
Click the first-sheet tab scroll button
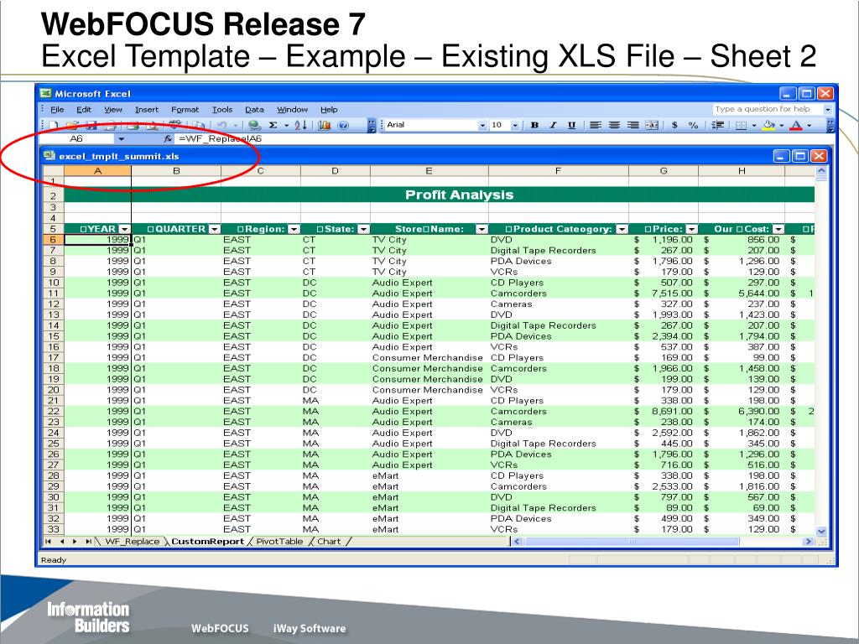[x=48, y=542]
